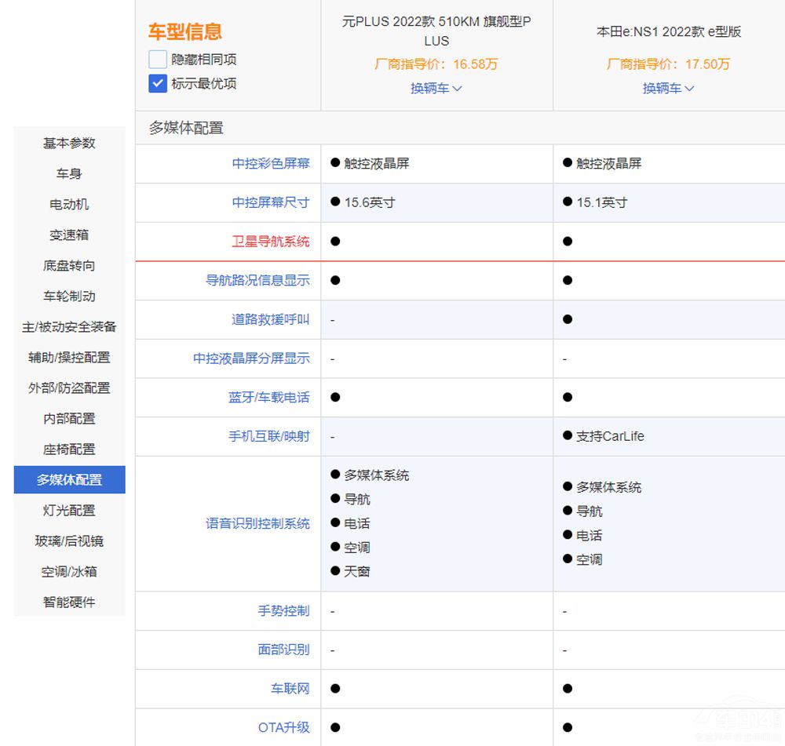Open the OTA升级 parameter link
785x746 pixels.
click(x=284, y=727)
